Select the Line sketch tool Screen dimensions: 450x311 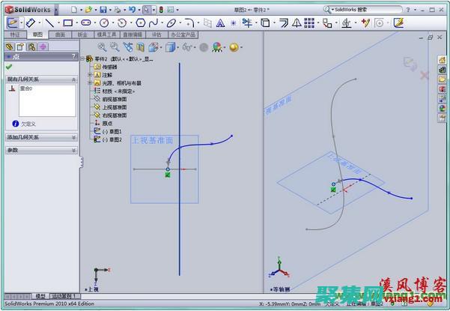pos(49,22)
